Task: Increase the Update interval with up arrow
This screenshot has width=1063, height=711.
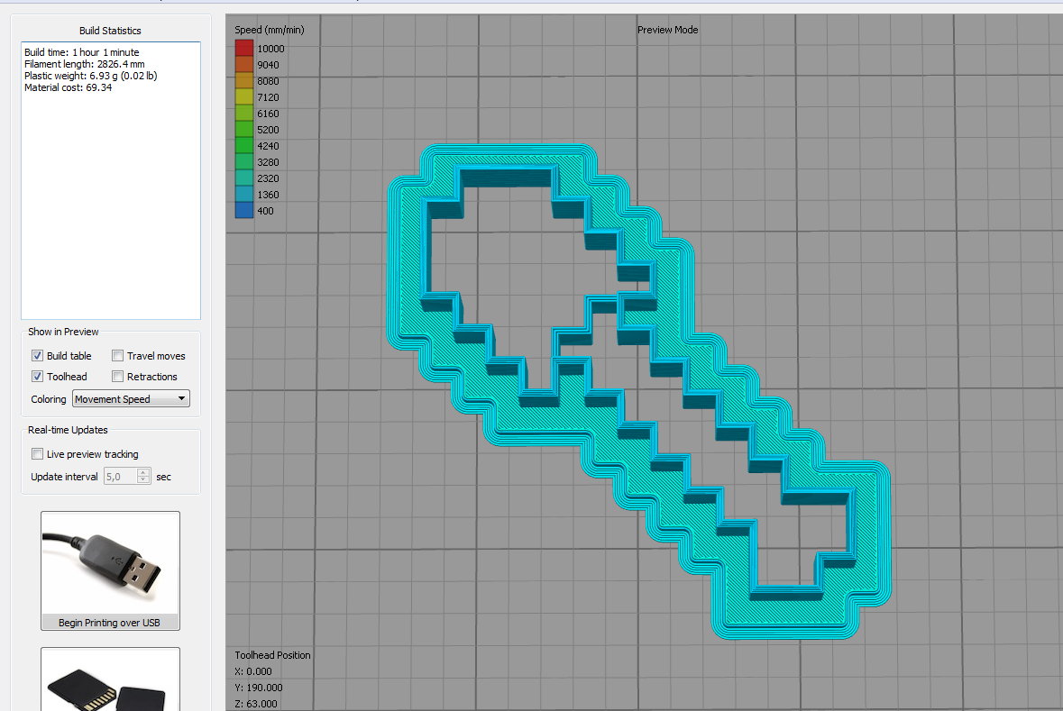Action: coord(143,472)
